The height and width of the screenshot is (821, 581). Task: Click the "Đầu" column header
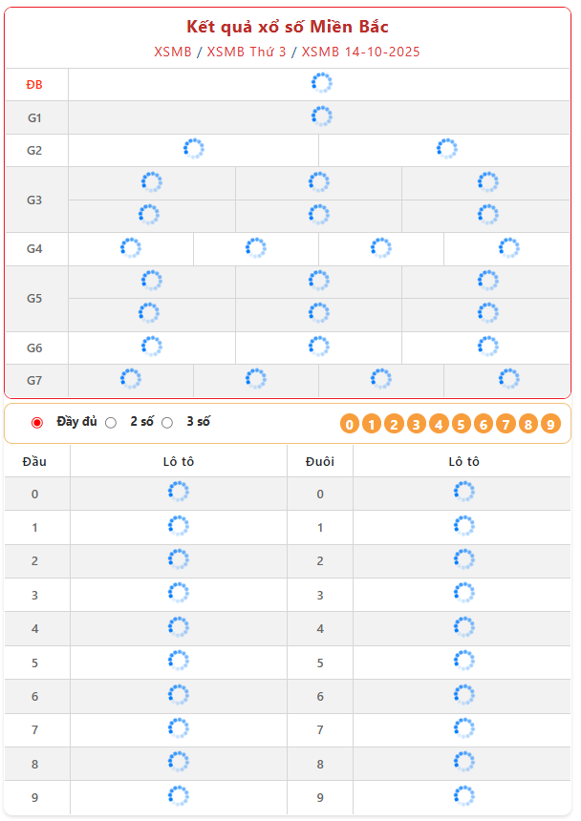(35, 461)
